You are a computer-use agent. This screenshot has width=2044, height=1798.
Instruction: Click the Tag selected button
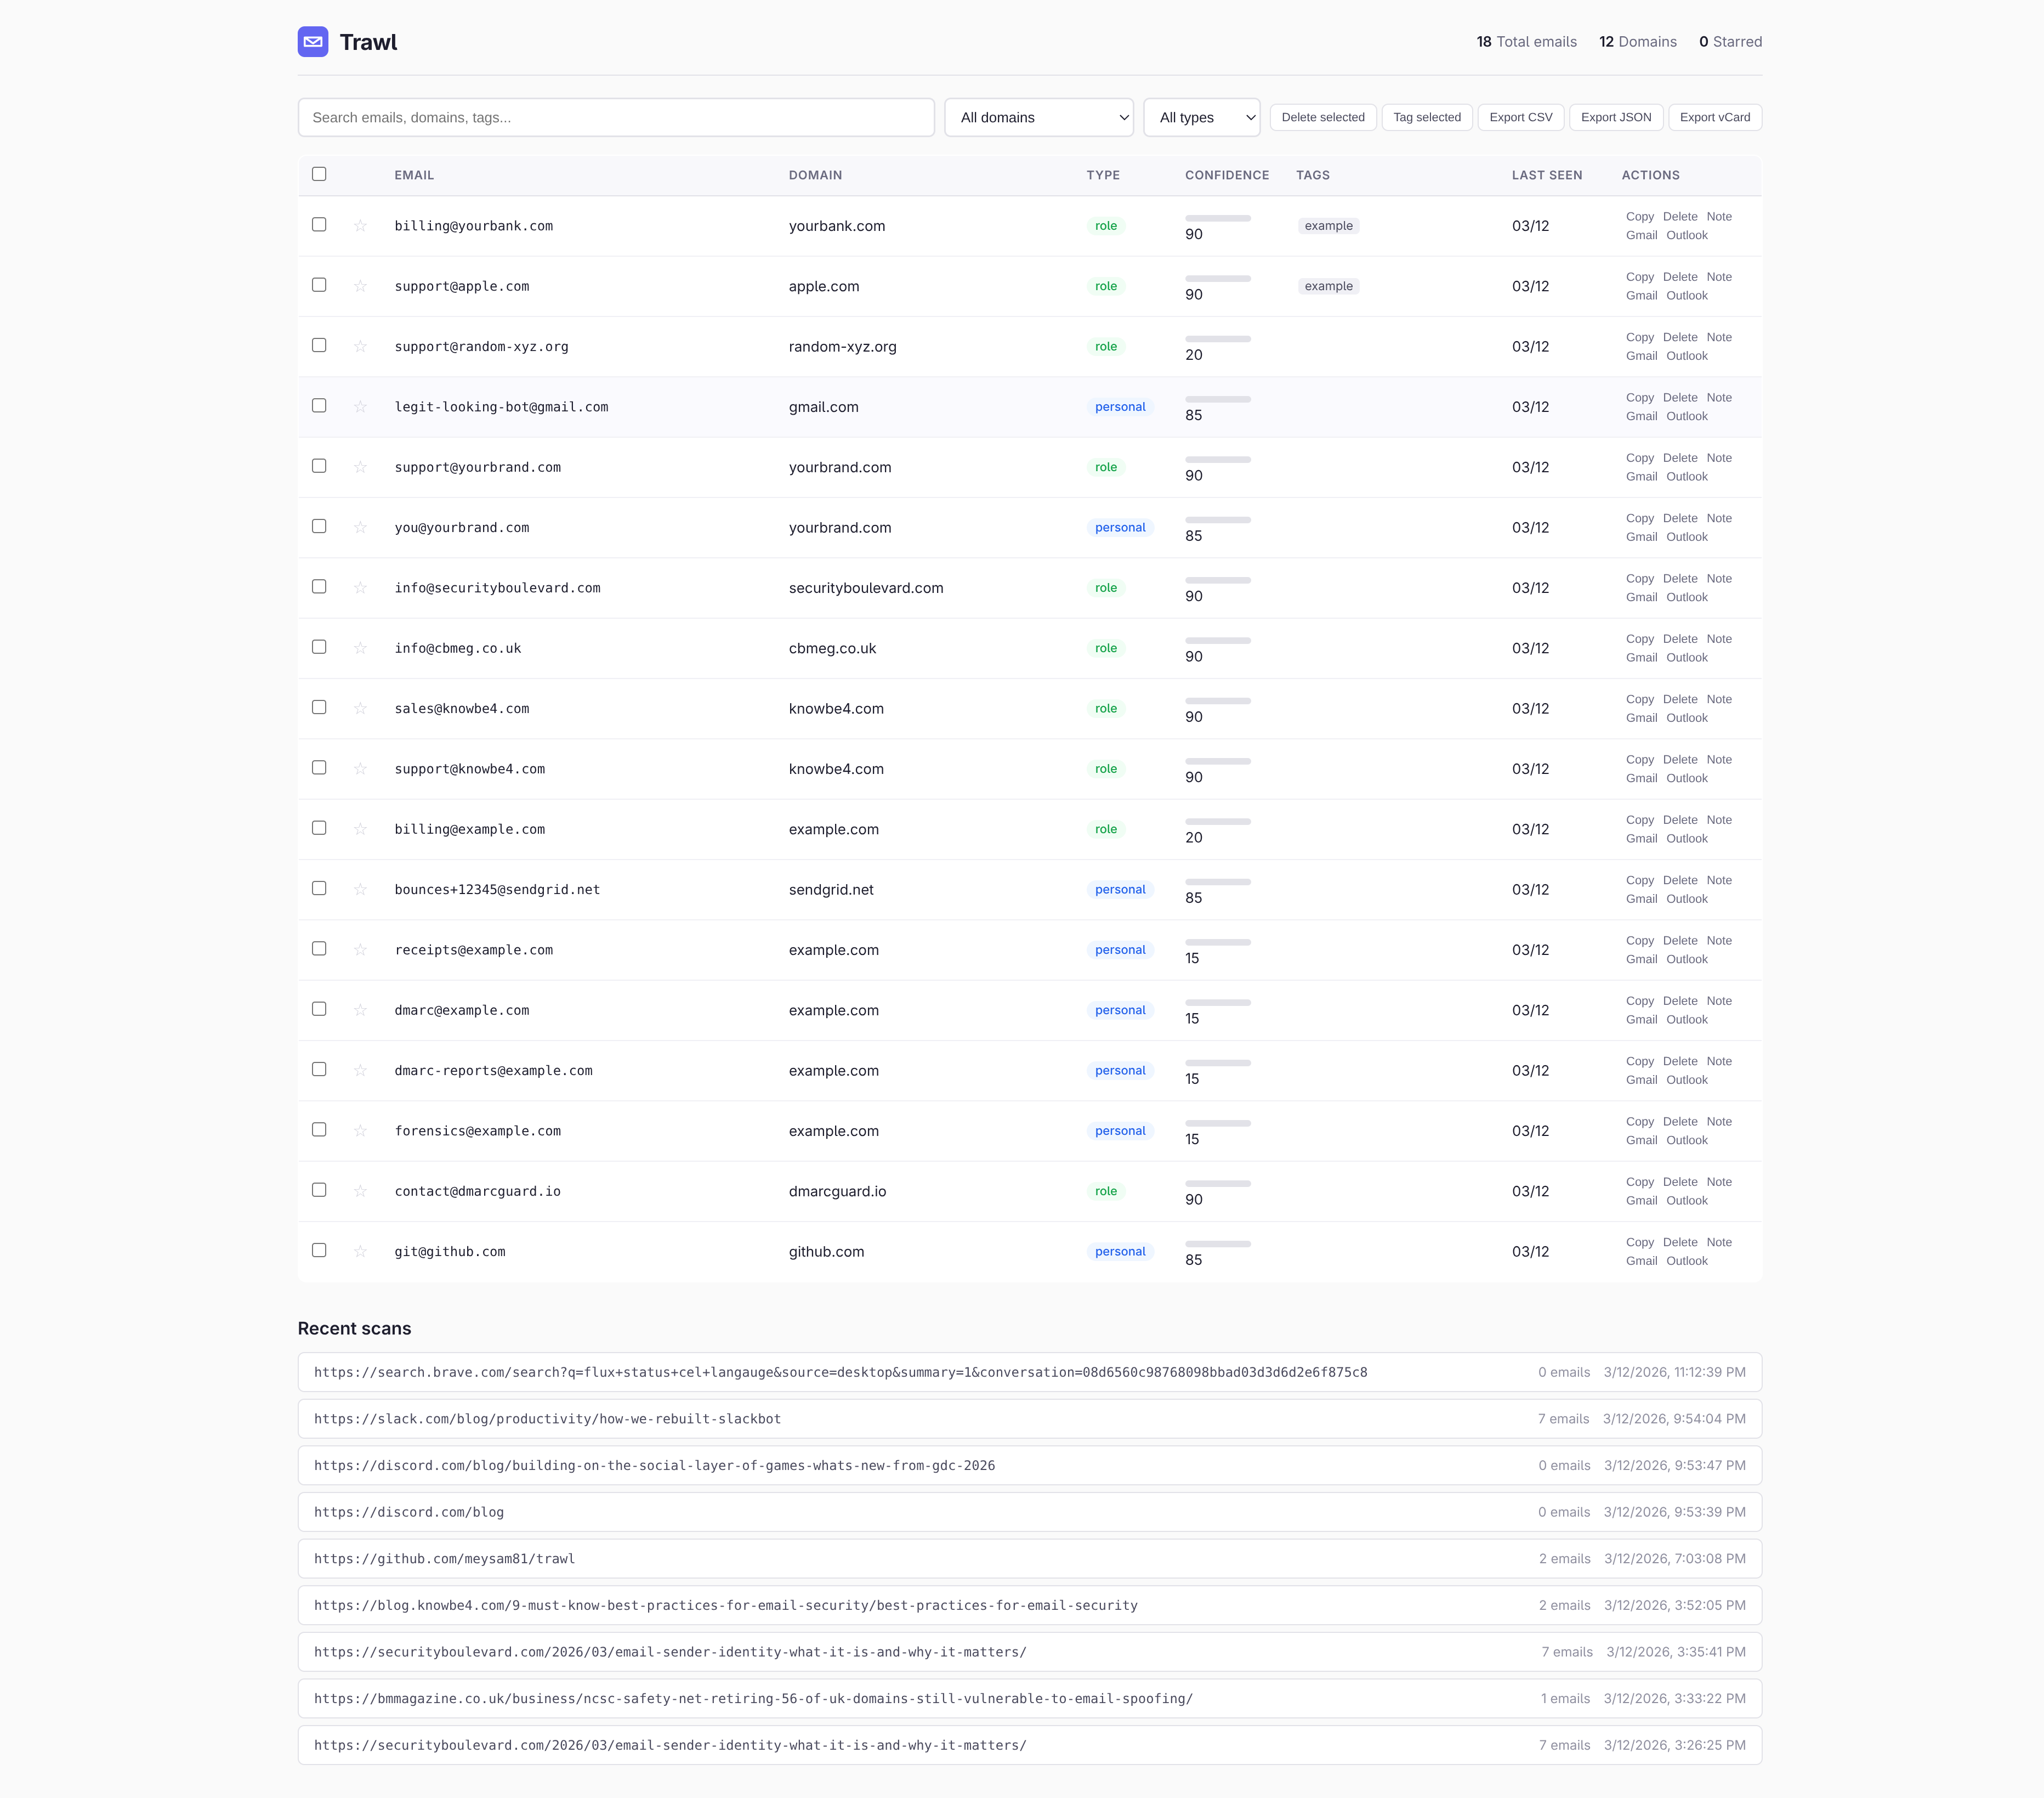(1426, 117)
